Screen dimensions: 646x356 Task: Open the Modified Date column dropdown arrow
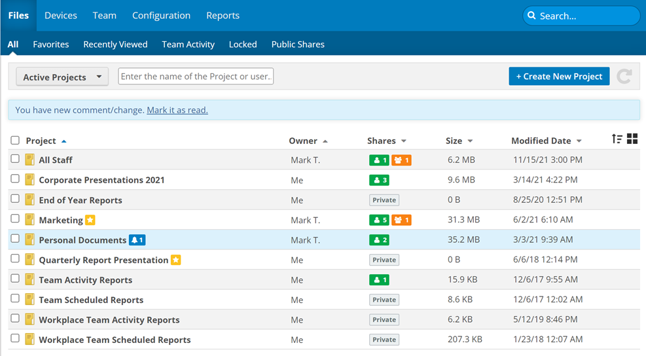579,141
